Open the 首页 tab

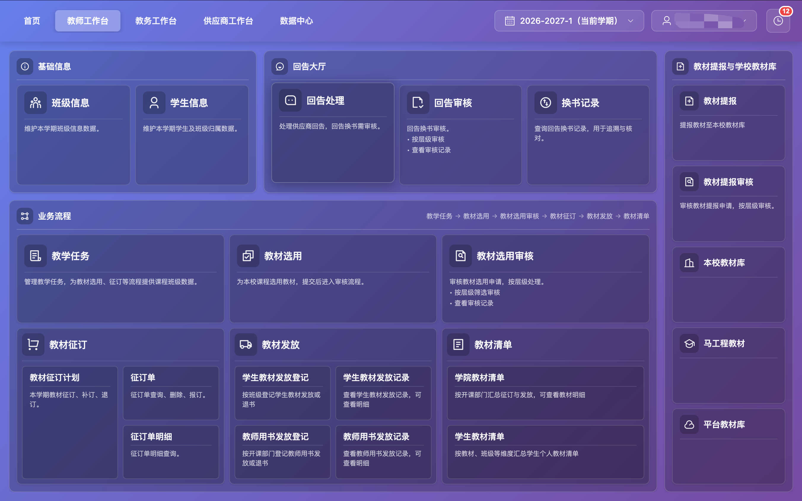coord(32,21)
